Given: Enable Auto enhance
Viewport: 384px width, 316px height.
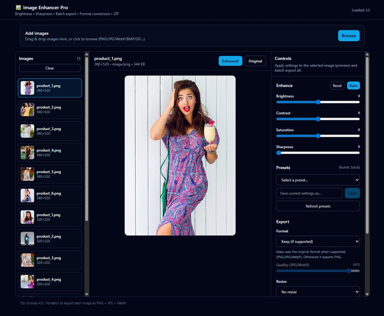Looking at the screenshot, I should (353, 86).
